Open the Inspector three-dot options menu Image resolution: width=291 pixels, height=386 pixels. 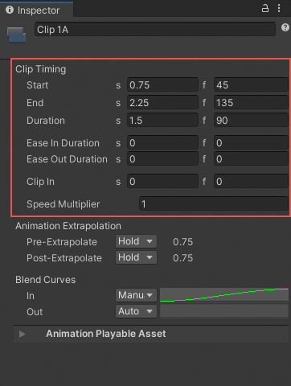(279, 8)
